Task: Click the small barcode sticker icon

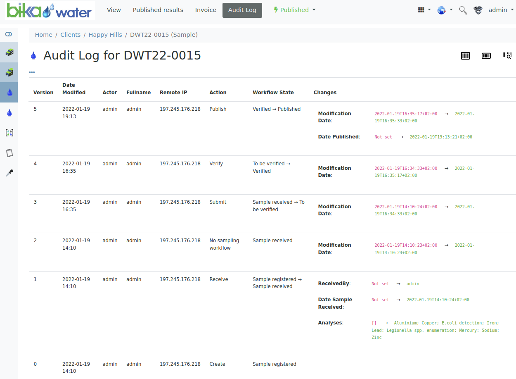Action: pos(486,56)
